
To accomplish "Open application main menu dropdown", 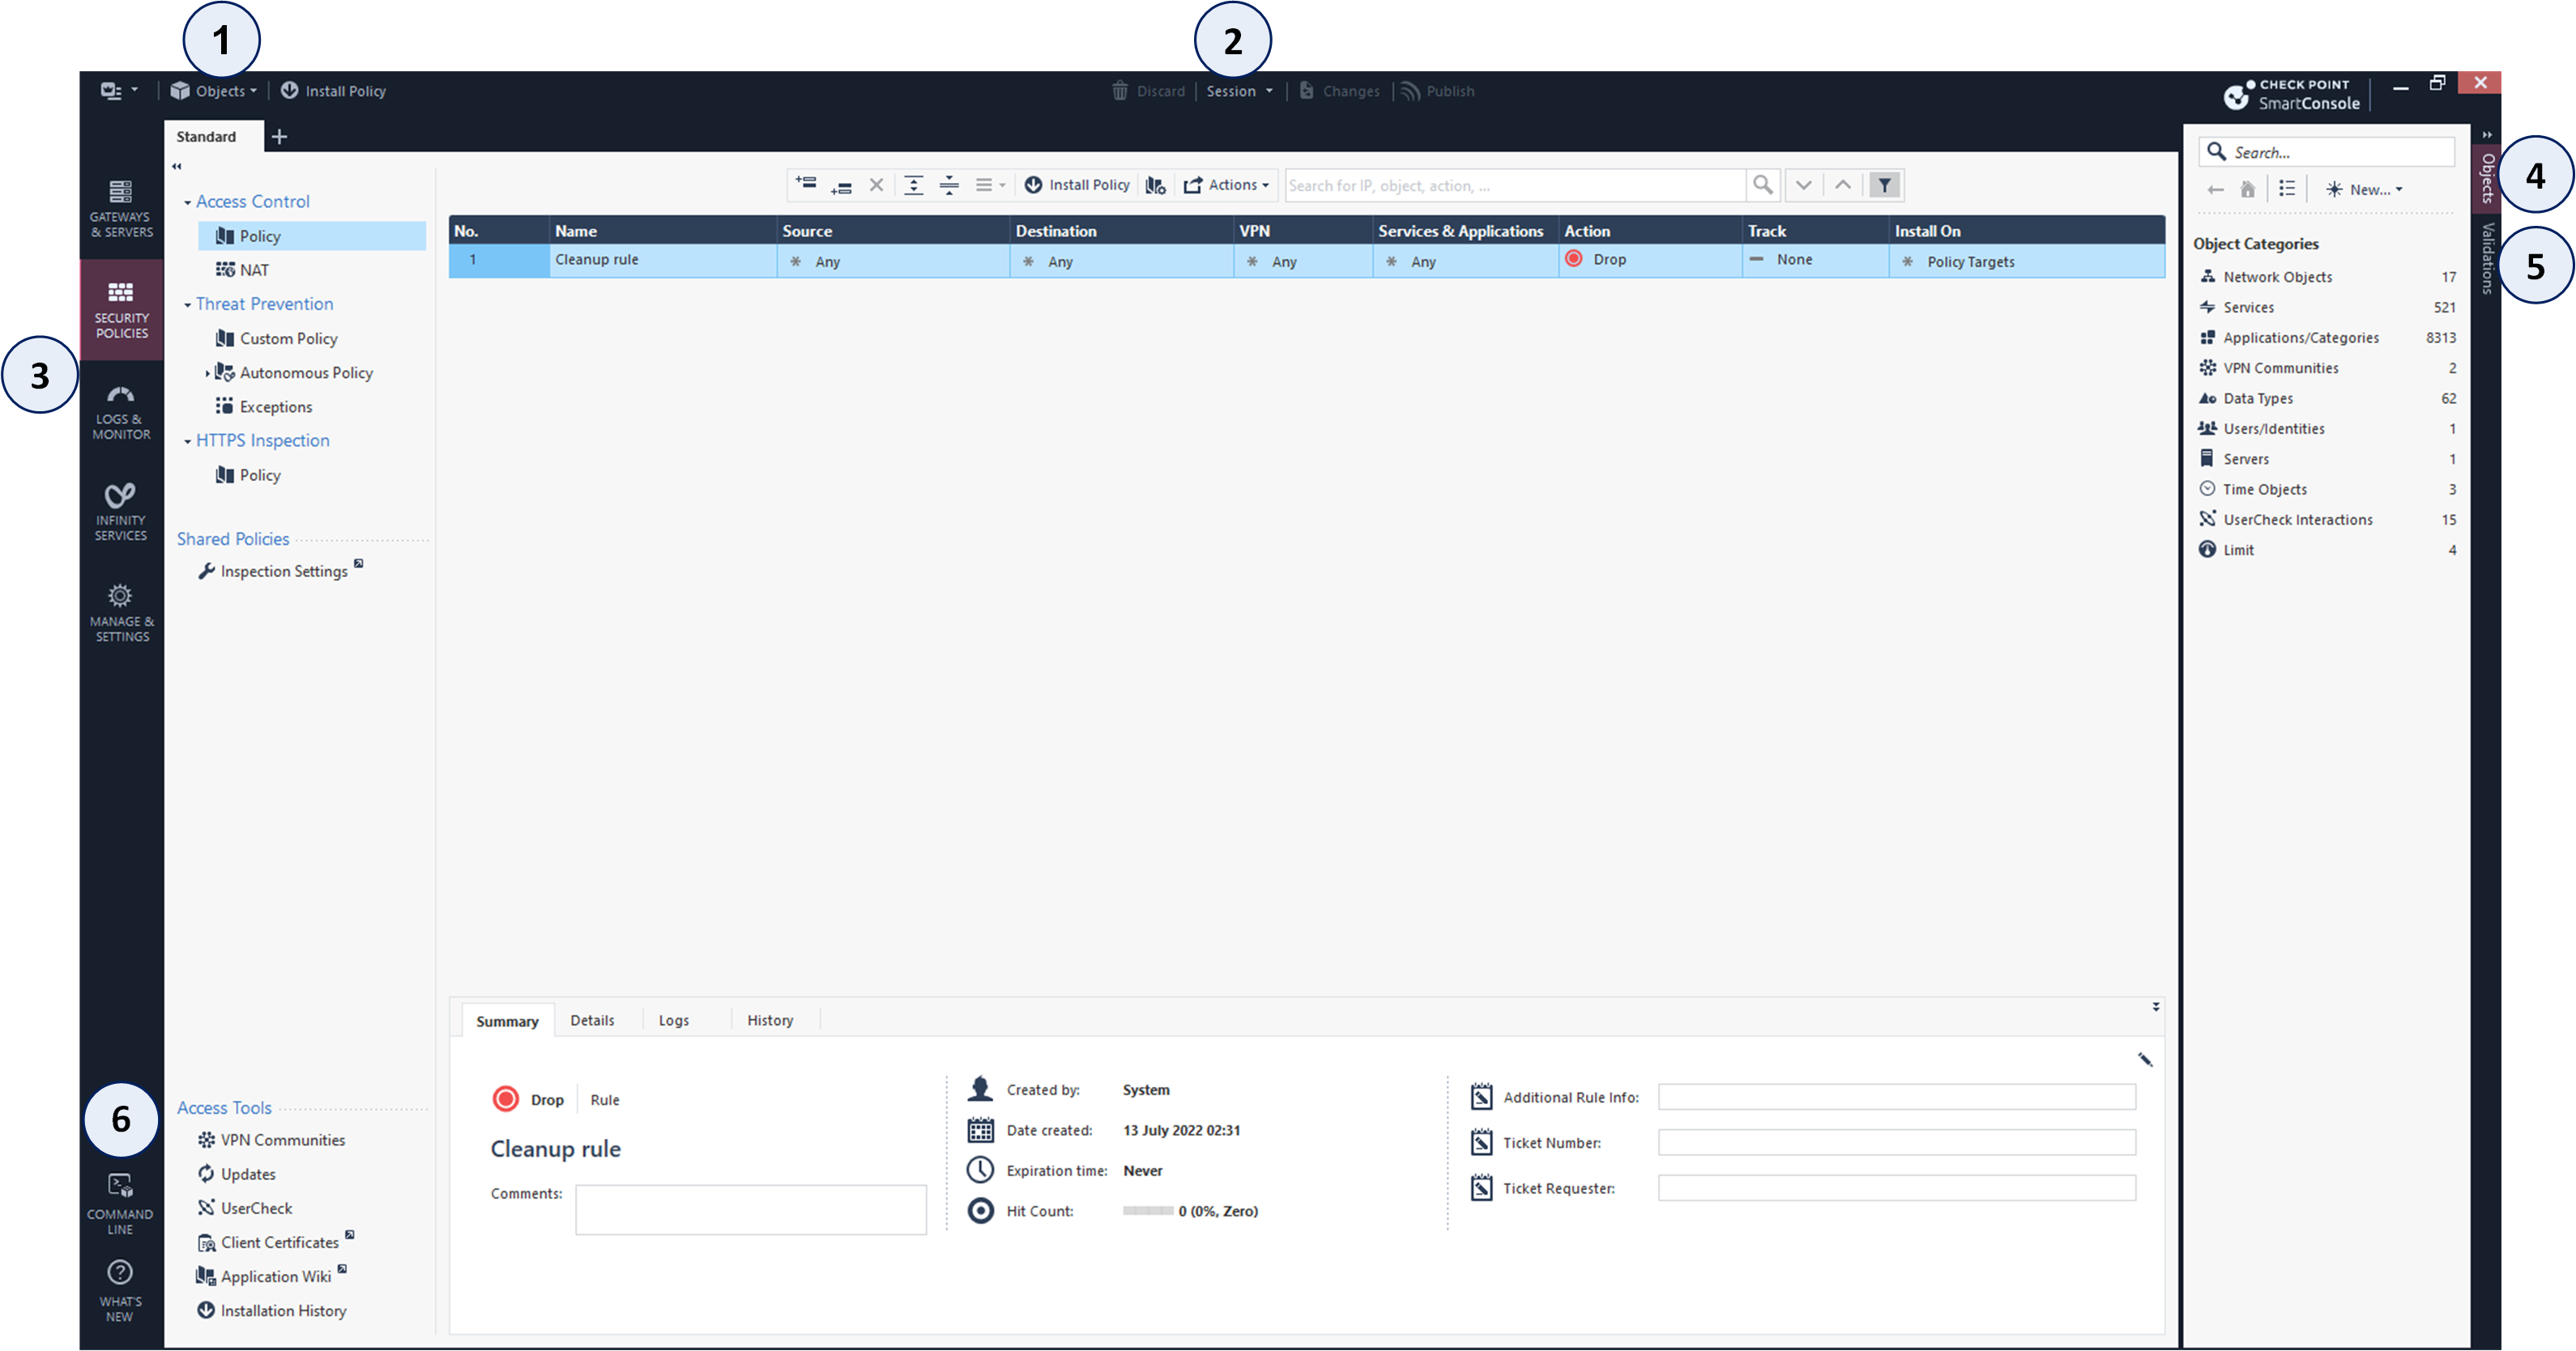I will click(119, 91).
